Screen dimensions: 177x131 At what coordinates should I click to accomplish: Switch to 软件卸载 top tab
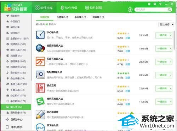click(x=94, y=8)
